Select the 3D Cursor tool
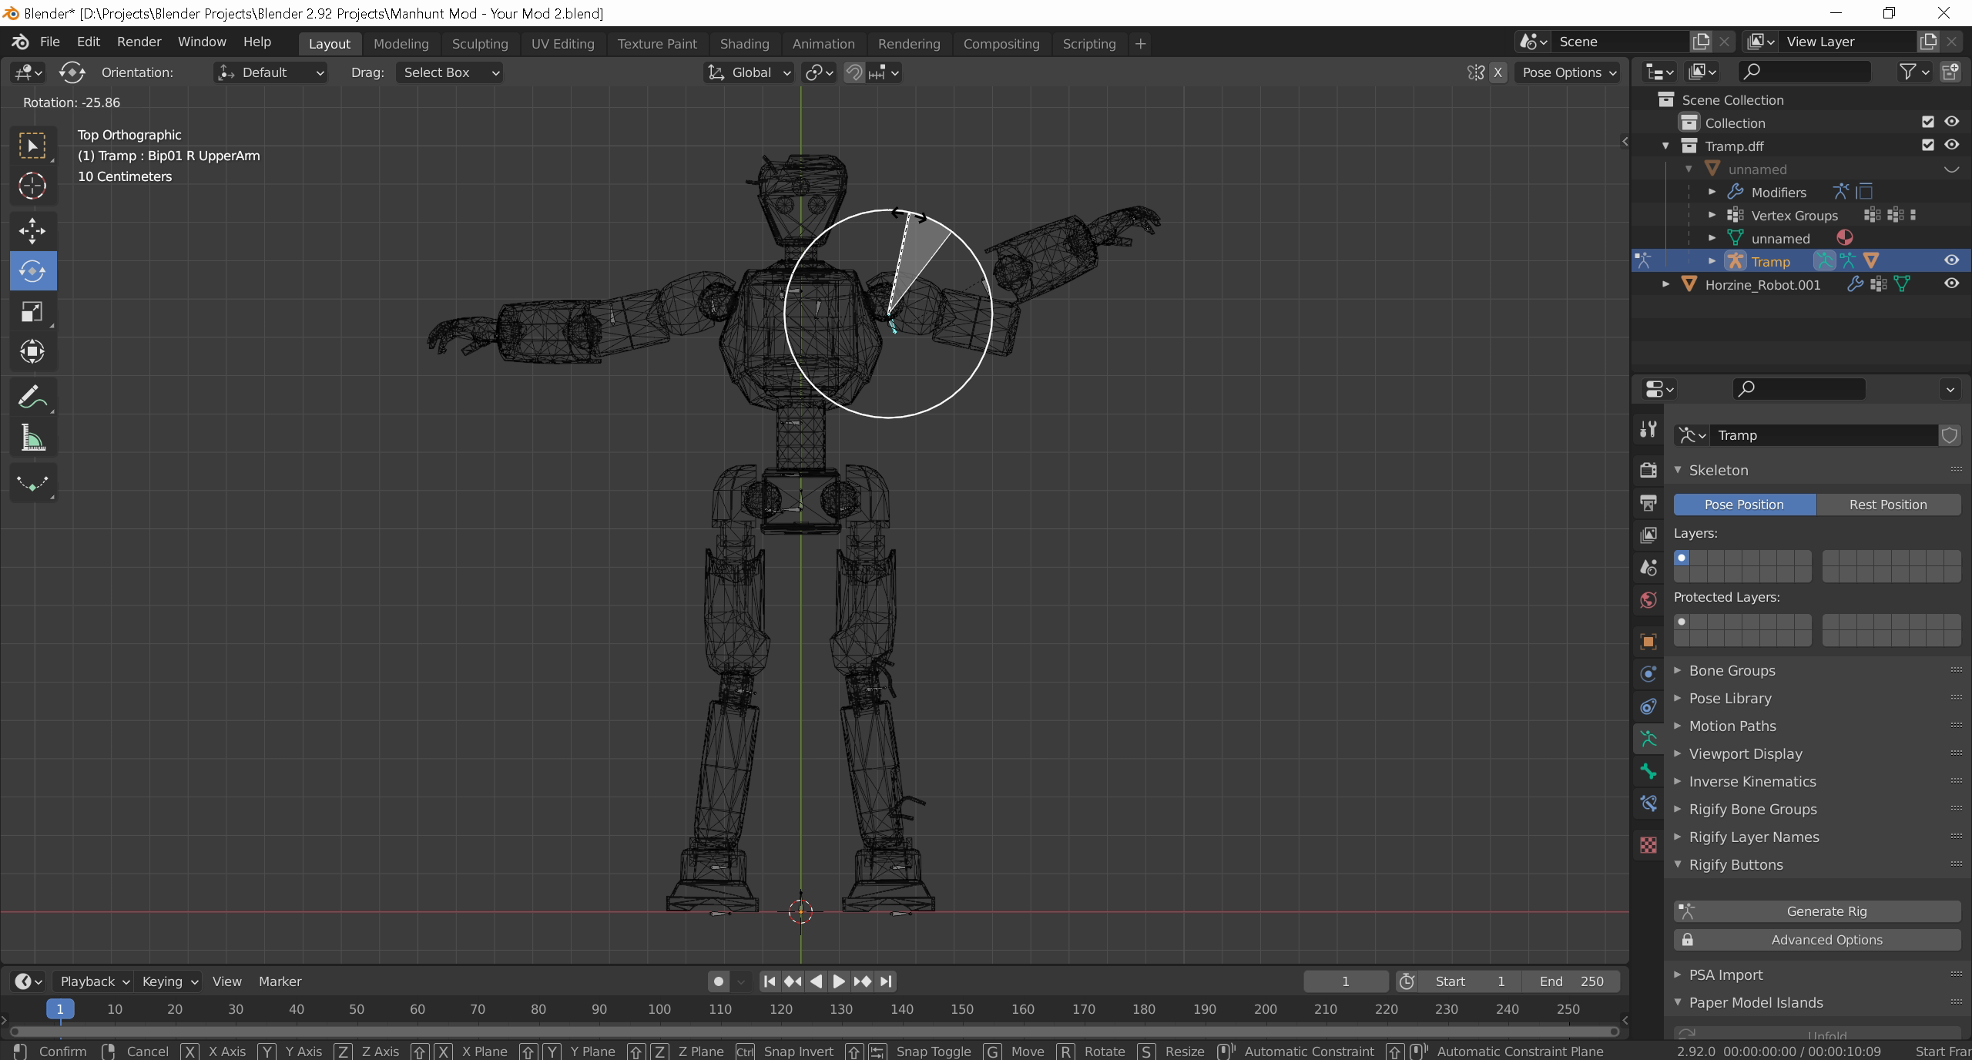The image size is (1972, 1060). tap(32, 186)
